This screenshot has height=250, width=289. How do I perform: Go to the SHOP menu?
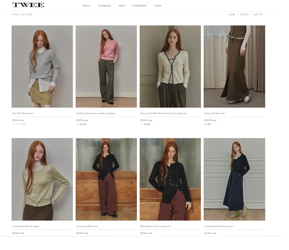pyautogui.click(x=121, y=6)
